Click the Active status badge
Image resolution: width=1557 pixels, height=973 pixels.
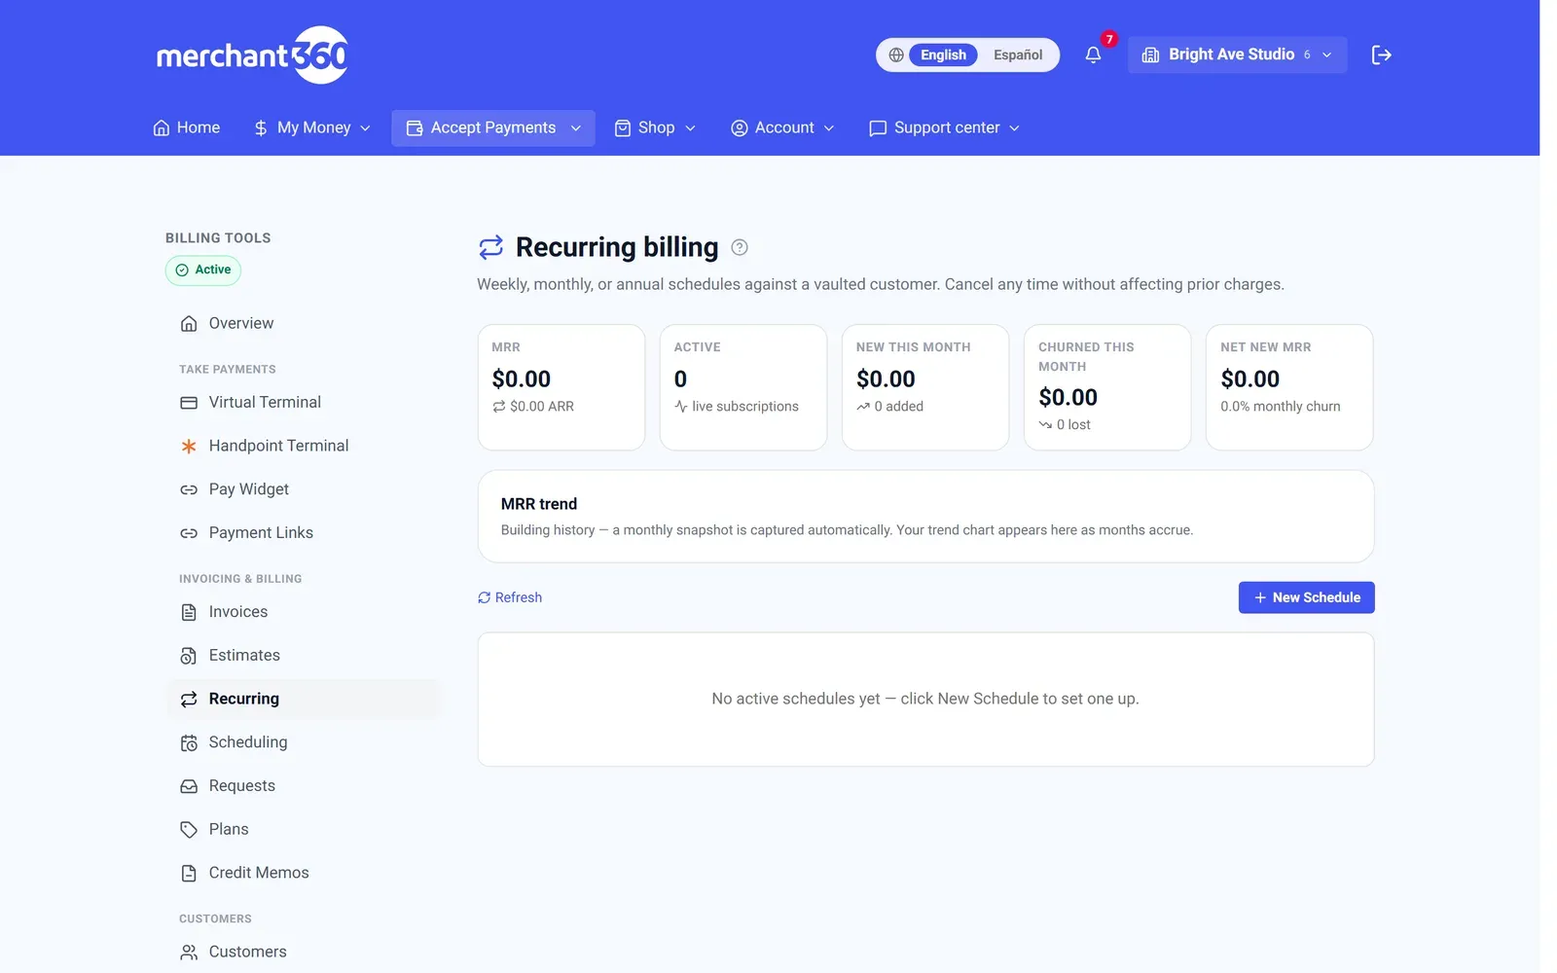click(x=203, y=270)
